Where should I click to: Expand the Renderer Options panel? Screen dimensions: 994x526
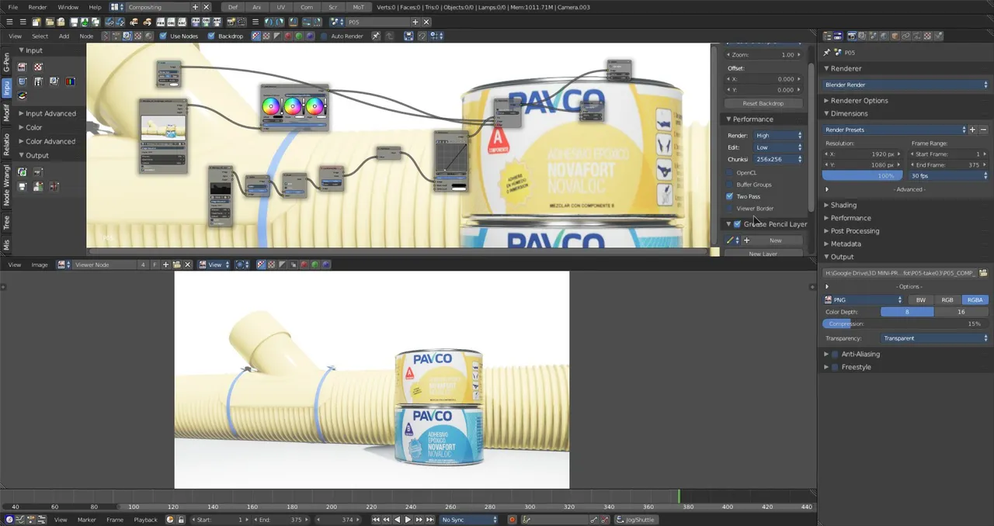coord(859,100)
